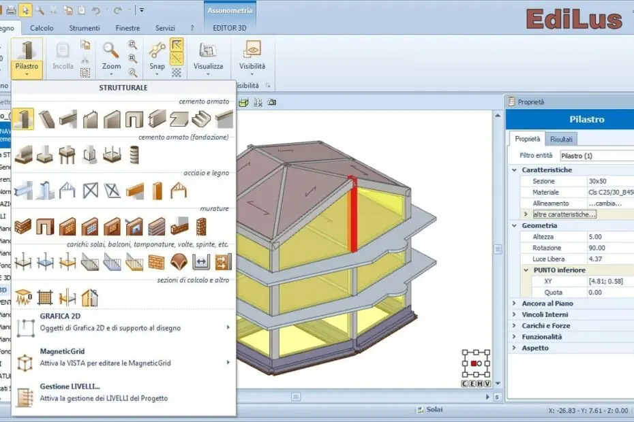Image resolution: width=634 pixels, height=422 pixels.
Task: Choose the steel I-beam icon
Action: point(23,191)
